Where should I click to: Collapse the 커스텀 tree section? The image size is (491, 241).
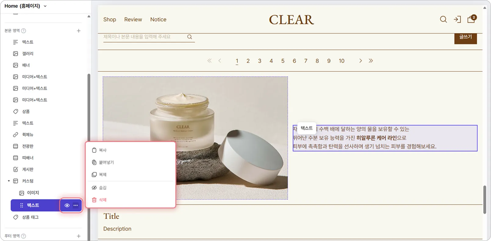tap(9, 181)
